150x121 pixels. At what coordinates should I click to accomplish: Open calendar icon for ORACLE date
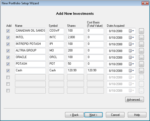[x=130, y=57]
